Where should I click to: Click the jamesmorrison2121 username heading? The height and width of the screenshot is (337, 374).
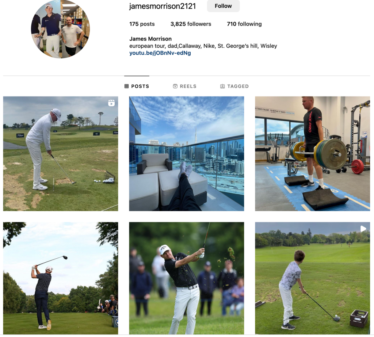pos(163,6)
